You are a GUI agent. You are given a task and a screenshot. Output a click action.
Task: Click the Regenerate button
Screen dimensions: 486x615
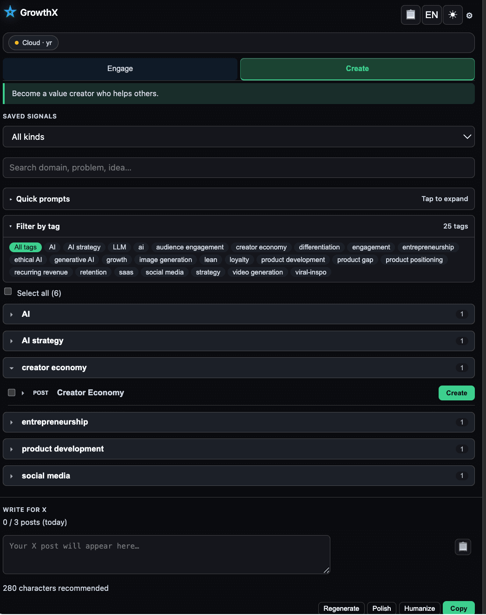pos(342,608)
